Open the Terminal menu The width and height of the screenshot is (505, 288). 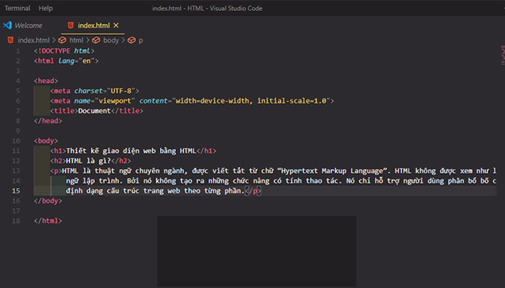tap(17, 8)
